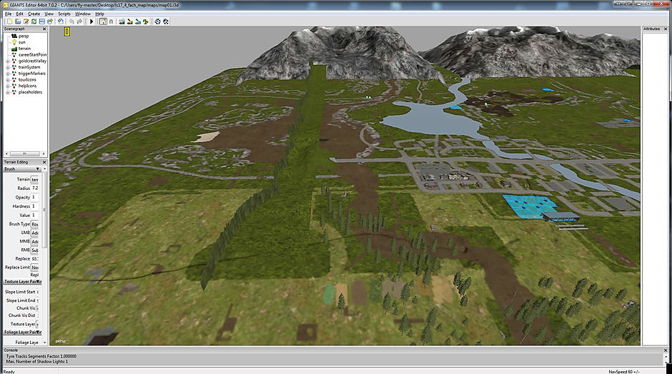Open the Create menu
672x374 pixels.
34,14
